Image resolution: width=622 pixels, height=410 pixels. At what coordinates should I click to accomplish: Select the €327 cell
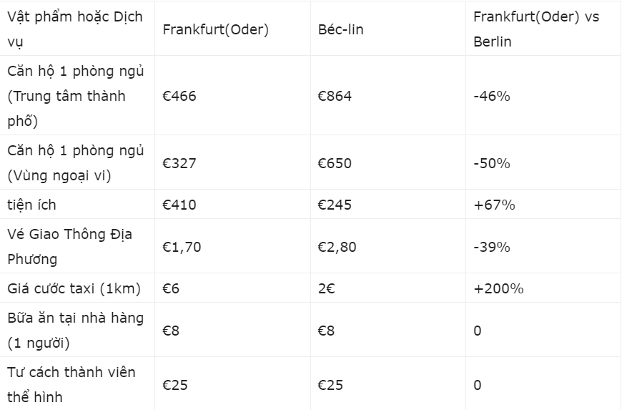point(179,163)
